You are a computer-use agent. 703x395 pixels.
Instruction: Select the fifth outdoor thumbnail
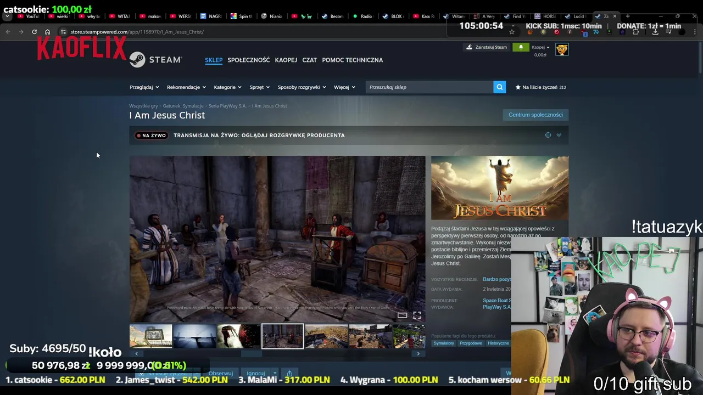coord(326,336)
